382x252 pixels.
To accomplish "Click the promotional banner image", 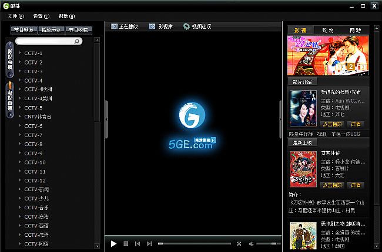I will (328, 56).
